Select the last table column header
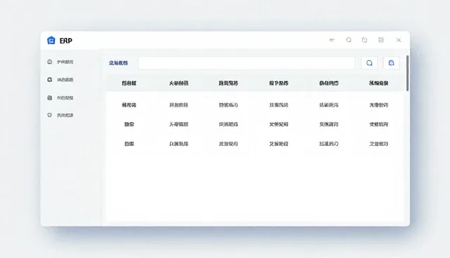This screenshot has width=450, height=258. point(378,83)
